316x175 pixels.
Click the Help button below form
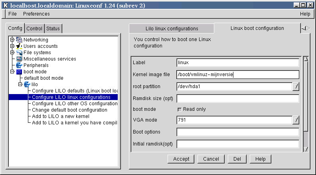[x=261, y=159]
